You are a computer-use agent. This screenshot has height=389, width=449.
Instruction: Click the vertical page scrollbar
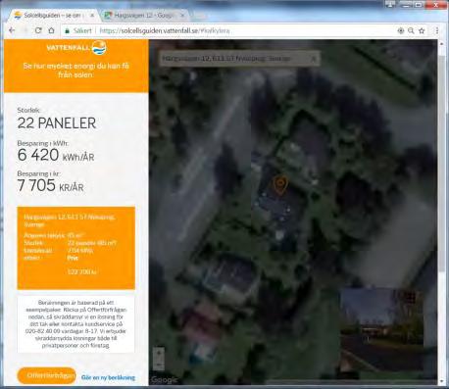pyautogui.click(x=441, y=164)
